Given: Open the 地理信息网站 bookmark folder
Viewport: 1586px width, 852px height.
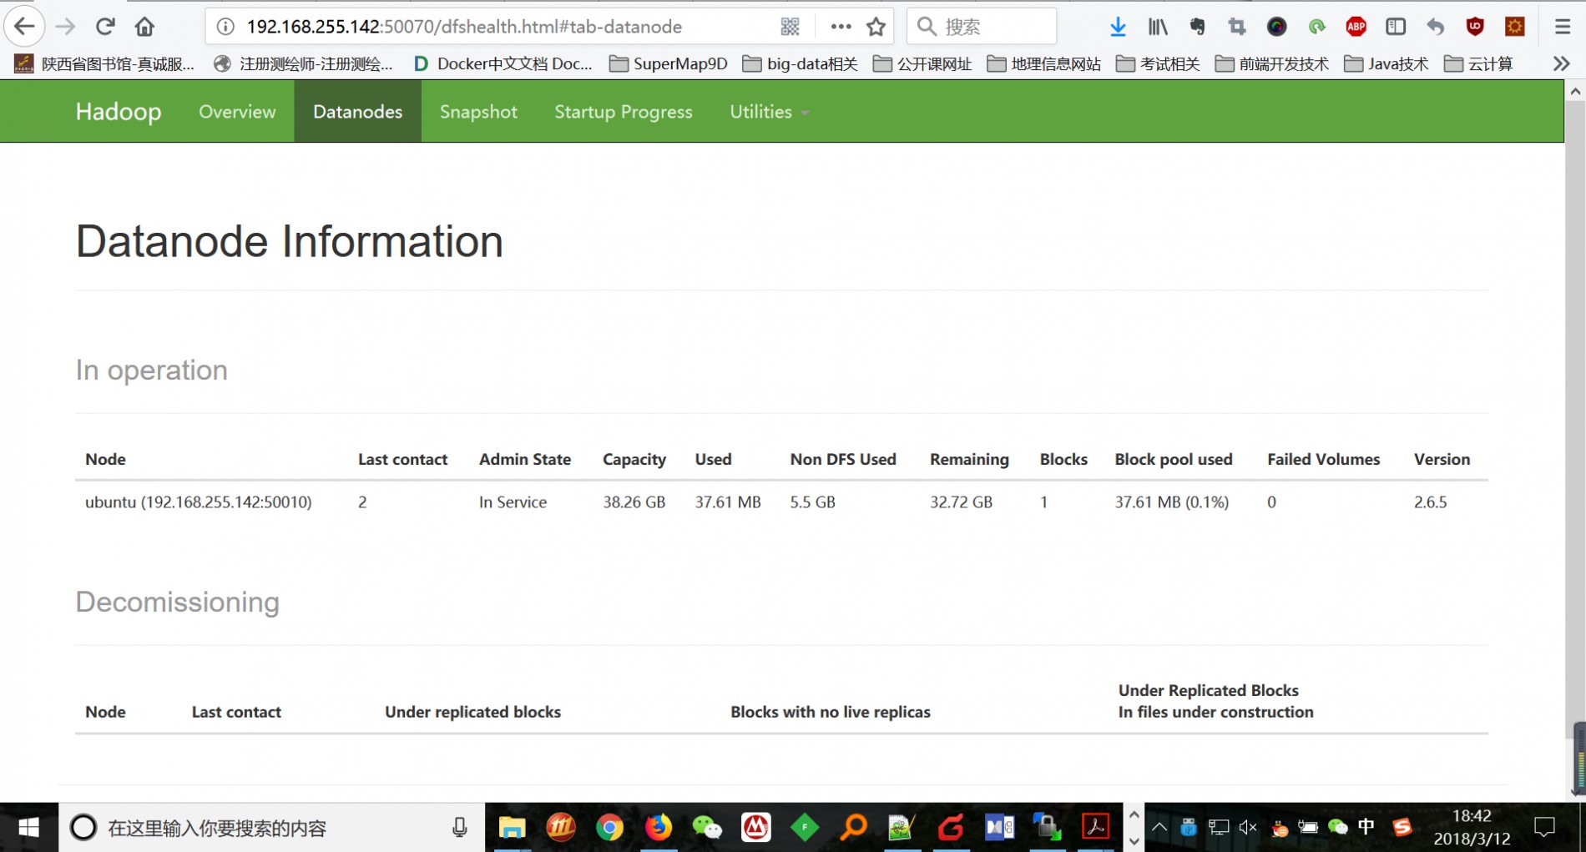Looking at the screenshot, I should [x=1043, y=63].
